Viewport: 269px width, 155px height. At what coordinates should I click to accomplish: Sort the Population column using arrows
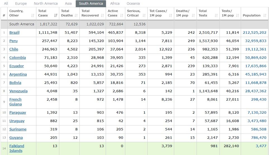265,15
